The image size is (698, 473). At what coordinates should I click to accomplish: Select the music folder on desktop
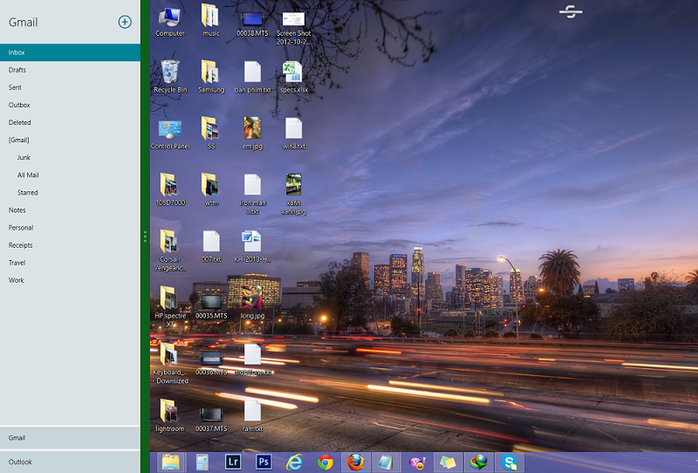(211, 20)
